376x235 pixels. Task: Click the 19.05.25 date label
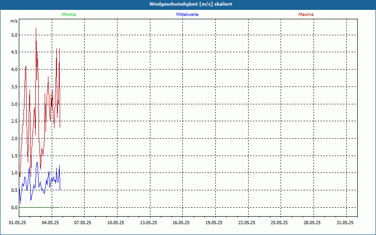click(214, 223)
